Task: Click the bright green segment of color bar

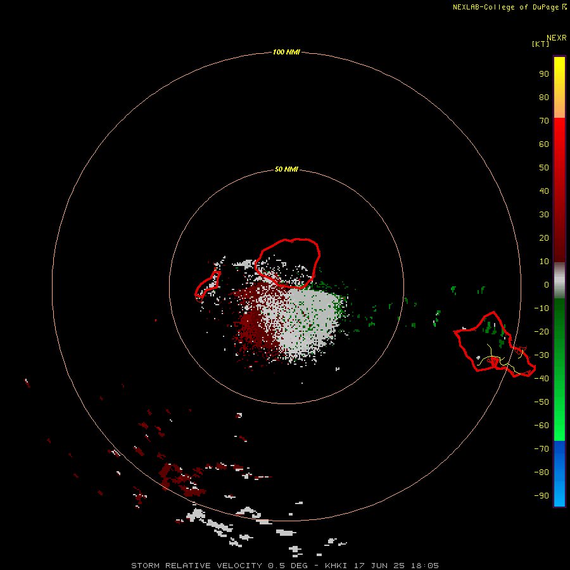Action: [x=559, y=370]
